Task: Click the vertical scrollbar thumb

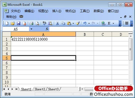Action: [x=130, y=49]
